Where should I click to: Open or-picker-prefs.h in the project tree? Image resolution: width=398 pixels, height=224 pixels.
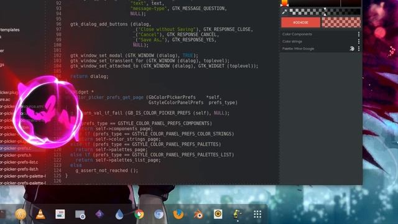tap(16, 155)
